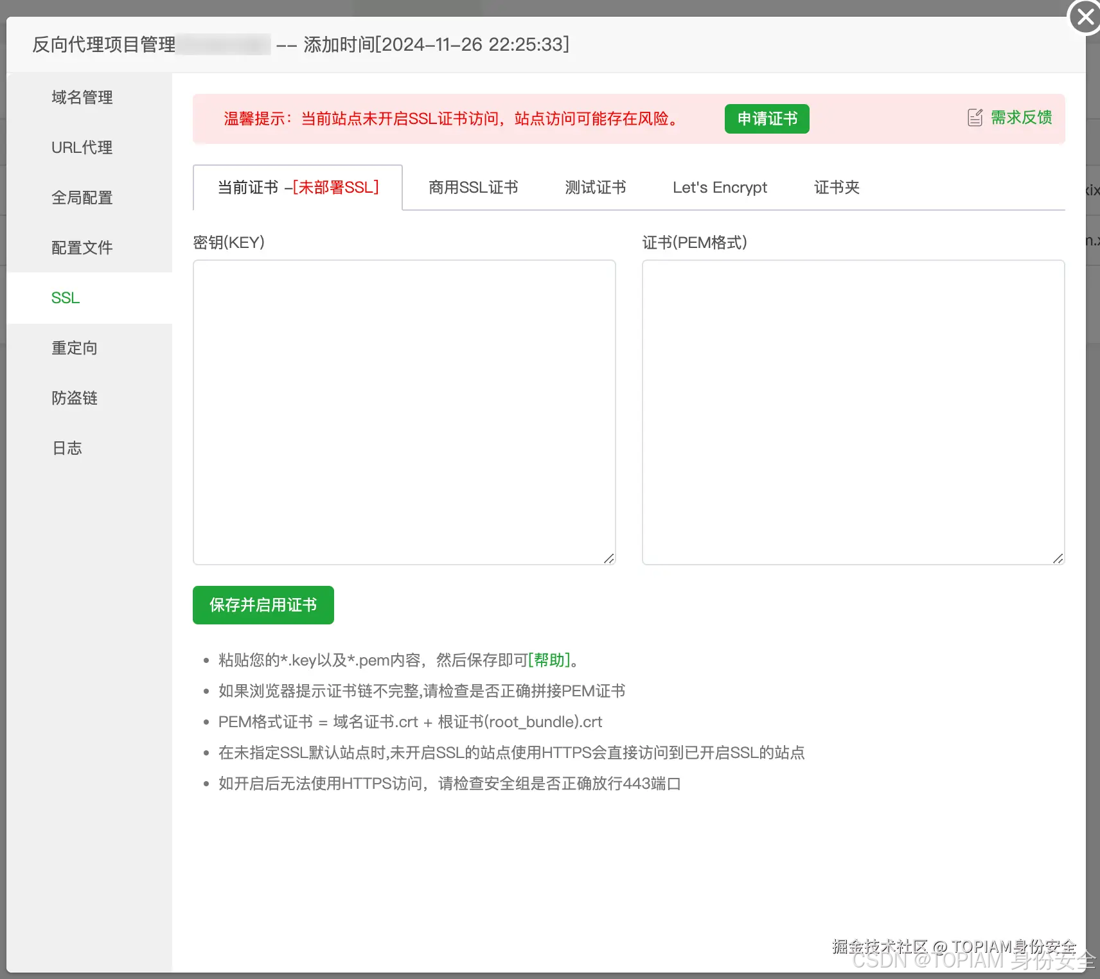1100x979 pixels.
Task: Open the 帮助 link
Action: tap(549, 660)
